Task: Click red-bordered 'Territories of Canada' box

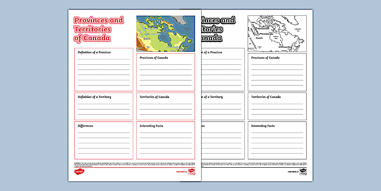Action: click(x=165, y=106)
